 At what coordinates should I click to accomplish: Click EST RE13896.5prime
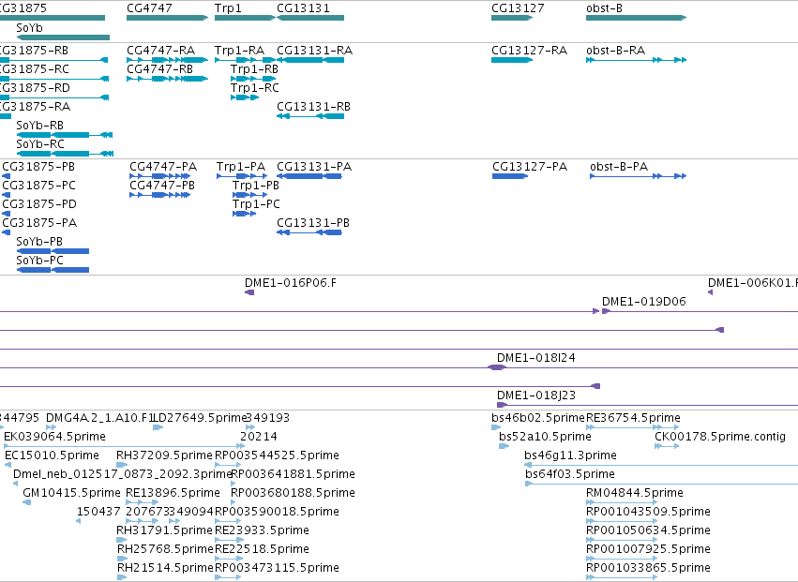pyautogui.click(x=142, y=502)
